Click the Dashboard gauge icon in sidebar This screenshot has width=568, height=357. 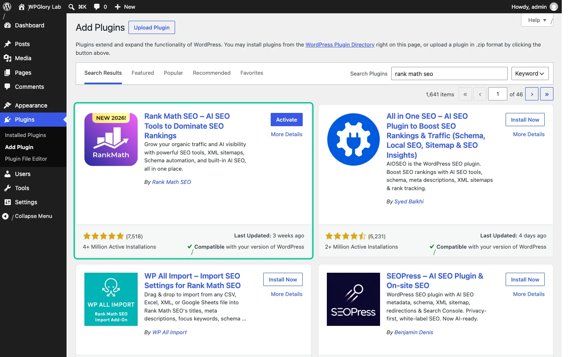point(7,25)
